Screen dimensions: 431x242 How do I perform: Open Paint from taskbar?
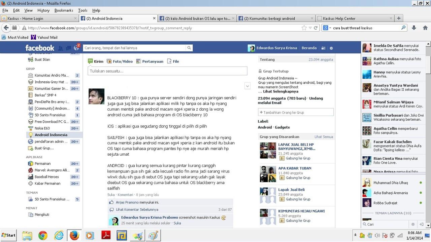pos(153,235)
